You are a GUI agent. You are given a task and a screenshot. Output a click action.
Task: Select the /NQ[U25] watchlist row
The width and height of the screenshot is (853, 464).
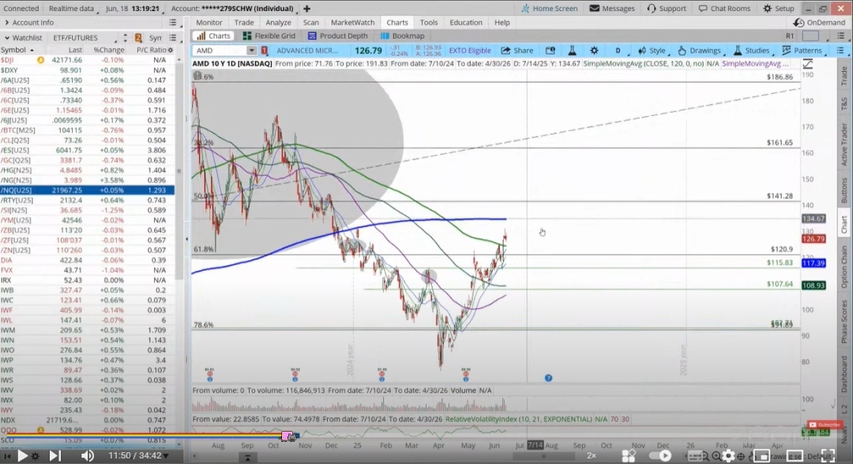(x=87, y=190)
